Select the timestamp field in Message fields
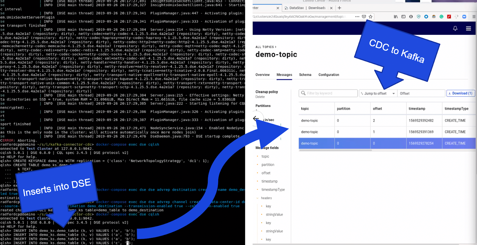Viewport: 477px width, 245px height. coord(270,181)
